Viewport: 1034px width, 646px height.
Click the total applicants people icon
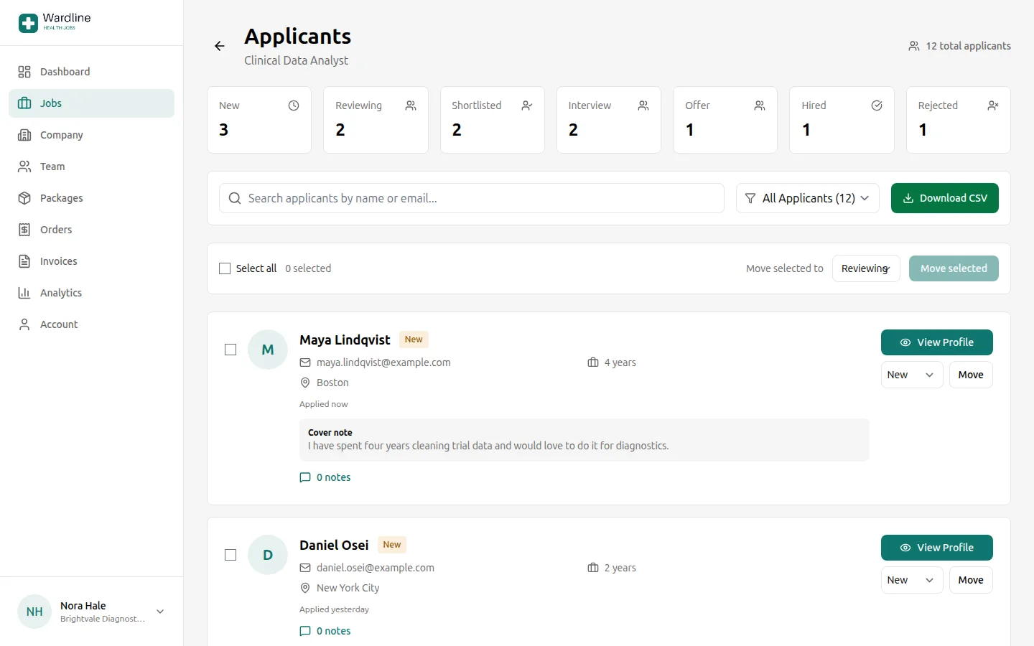click(914, 46)
